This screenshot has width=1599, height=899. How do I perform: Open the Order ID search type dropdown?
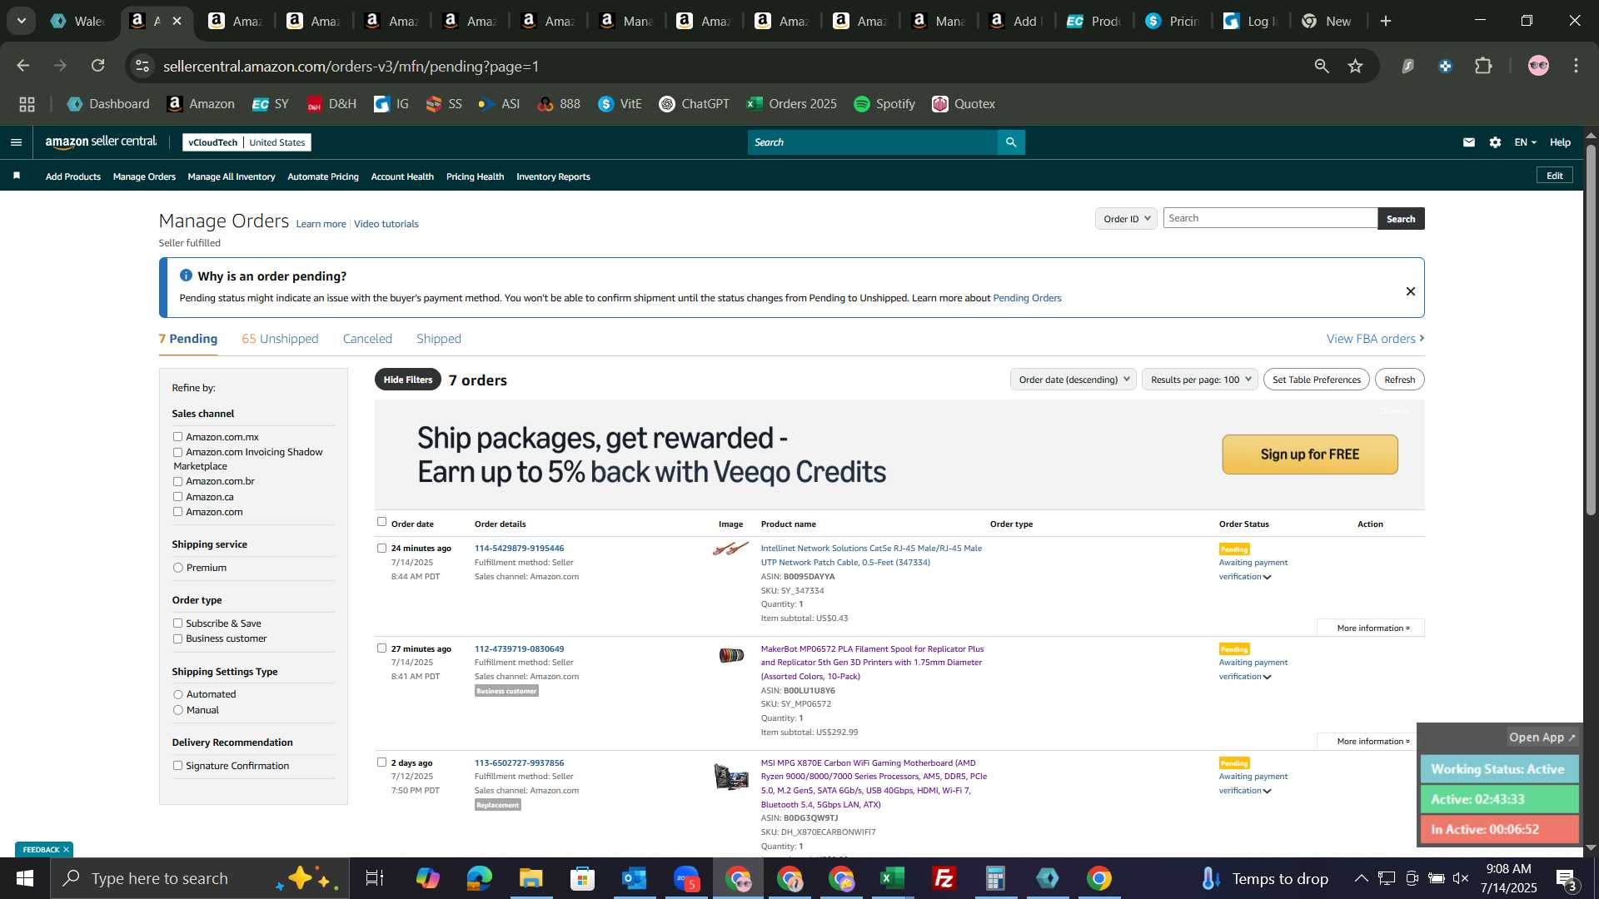click(x=1126, y=219)
